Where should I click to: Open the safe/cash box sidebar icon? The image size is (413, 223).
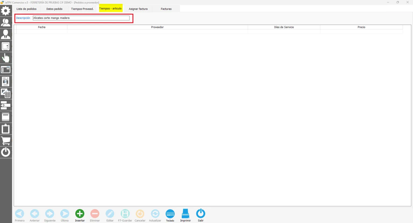(x=6, y=46)
